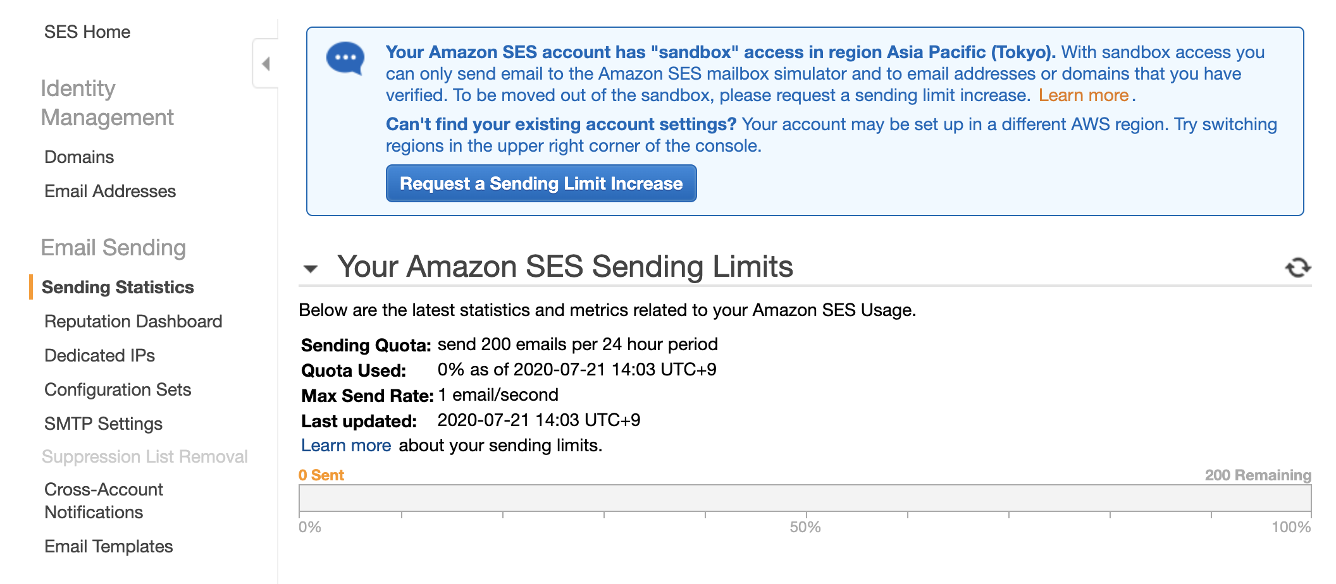The width and height of the screenshot is (1336, 584).
Task: Click Request a Sending Limit Increase button
Action: point(541,184)
